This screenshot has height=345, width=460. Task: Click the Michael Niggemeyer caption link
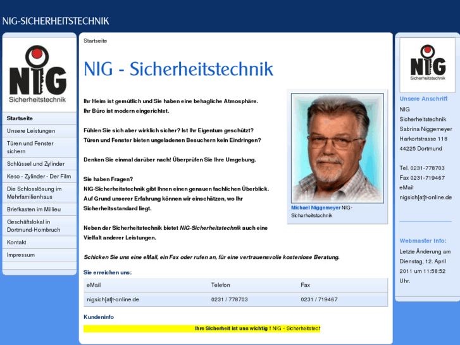pos(316,208)
